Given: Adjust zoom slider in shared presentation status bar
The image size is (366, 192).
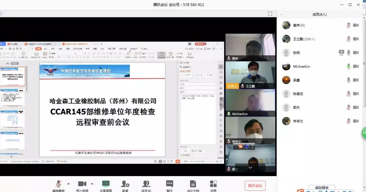Looking at the screenshot, I should point(203,161).
